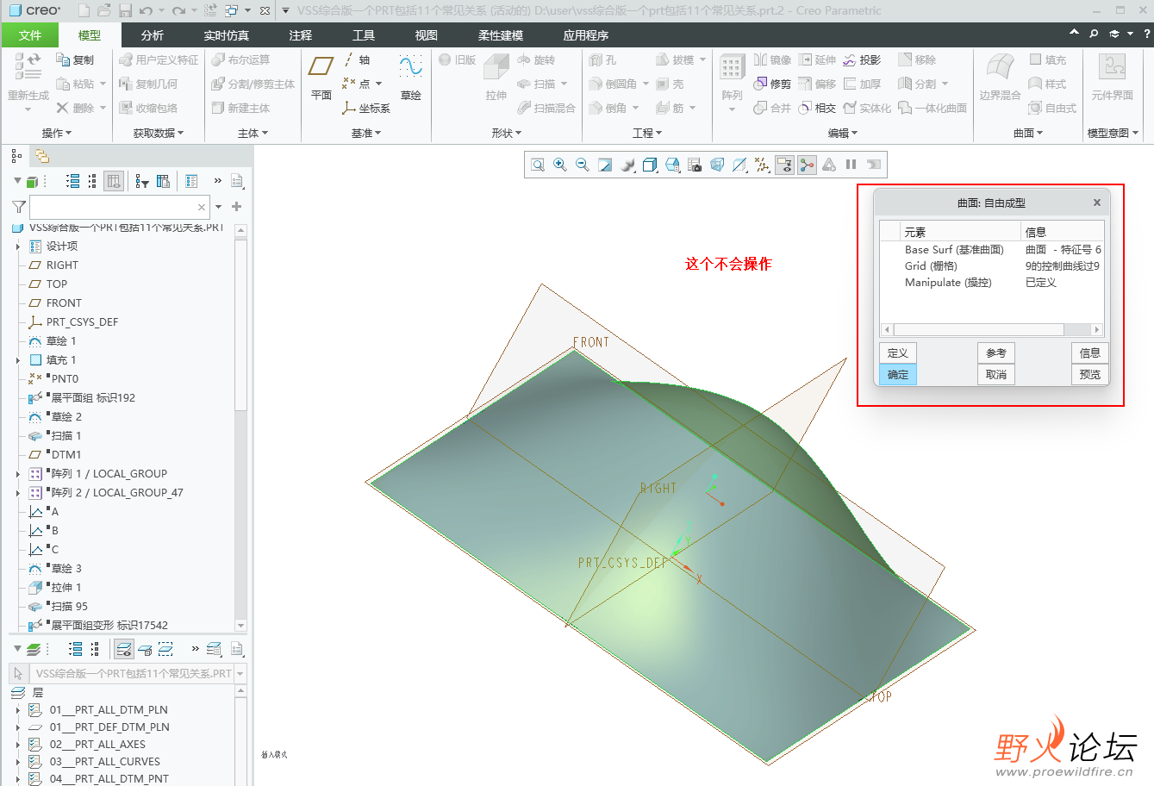This screenshot has height=786, width=1154.
Task: Click the camera snapshot table icon
Action: 695,165
